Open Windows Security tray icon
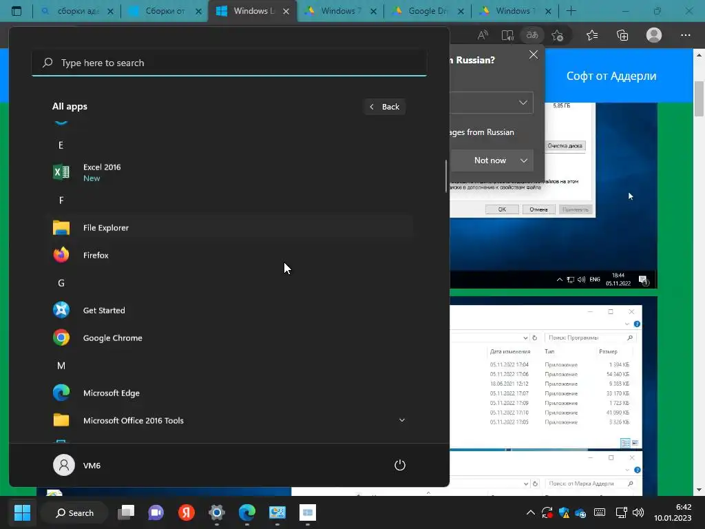Viewport: 705px width, 529px height. coord(564,512)
